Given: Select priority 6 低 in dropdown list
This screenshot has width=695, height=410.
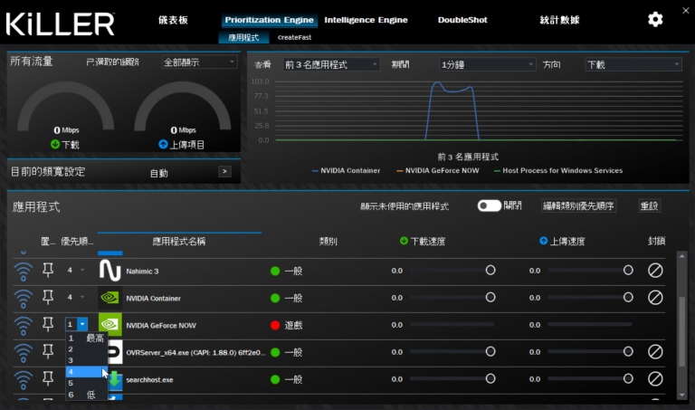Looking at the screenshot, I should 87,395.
